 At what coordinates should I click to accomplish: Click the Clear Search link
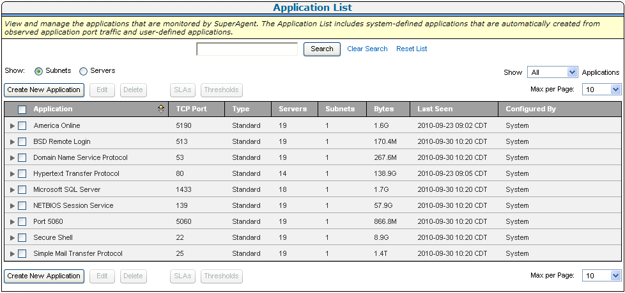[367, 49]
